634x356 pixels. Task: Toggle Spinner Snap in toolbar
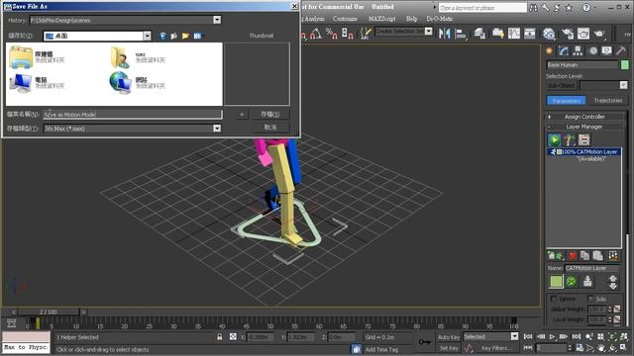pyautogui.click(x=348, y=34)
